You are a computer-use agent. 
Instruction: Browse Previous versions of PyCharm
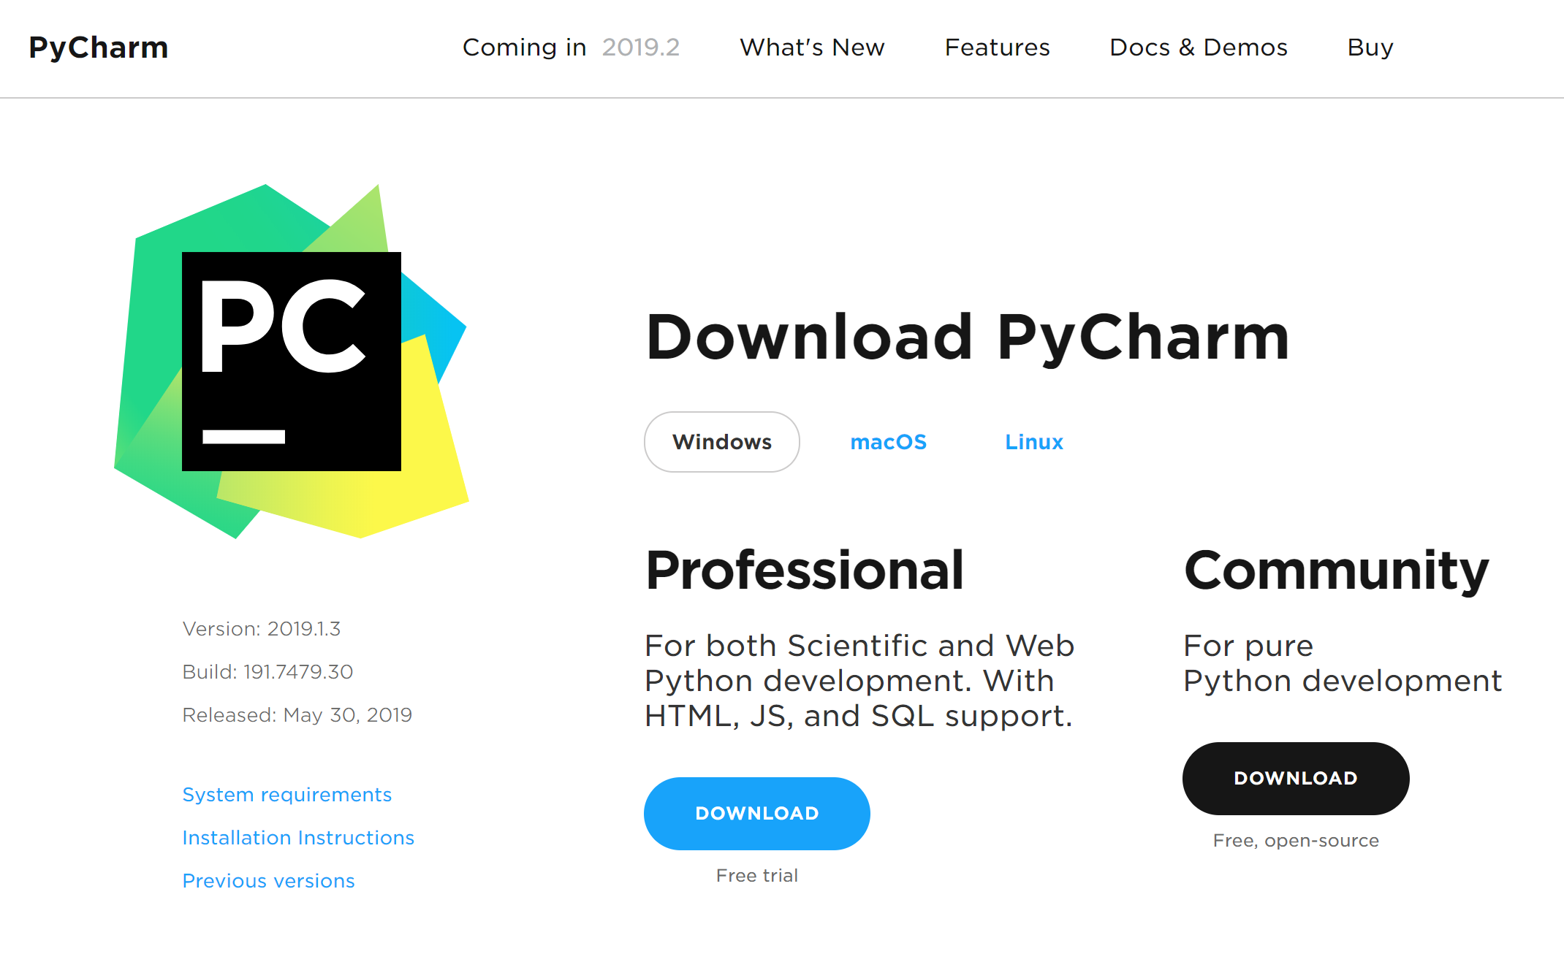click(268, 881)
